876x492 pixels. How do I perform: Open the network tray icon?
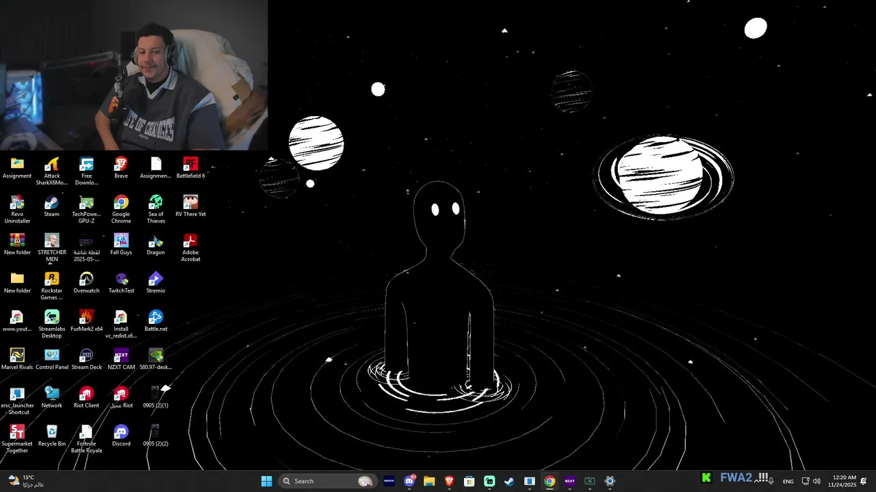tap(806, 481)
